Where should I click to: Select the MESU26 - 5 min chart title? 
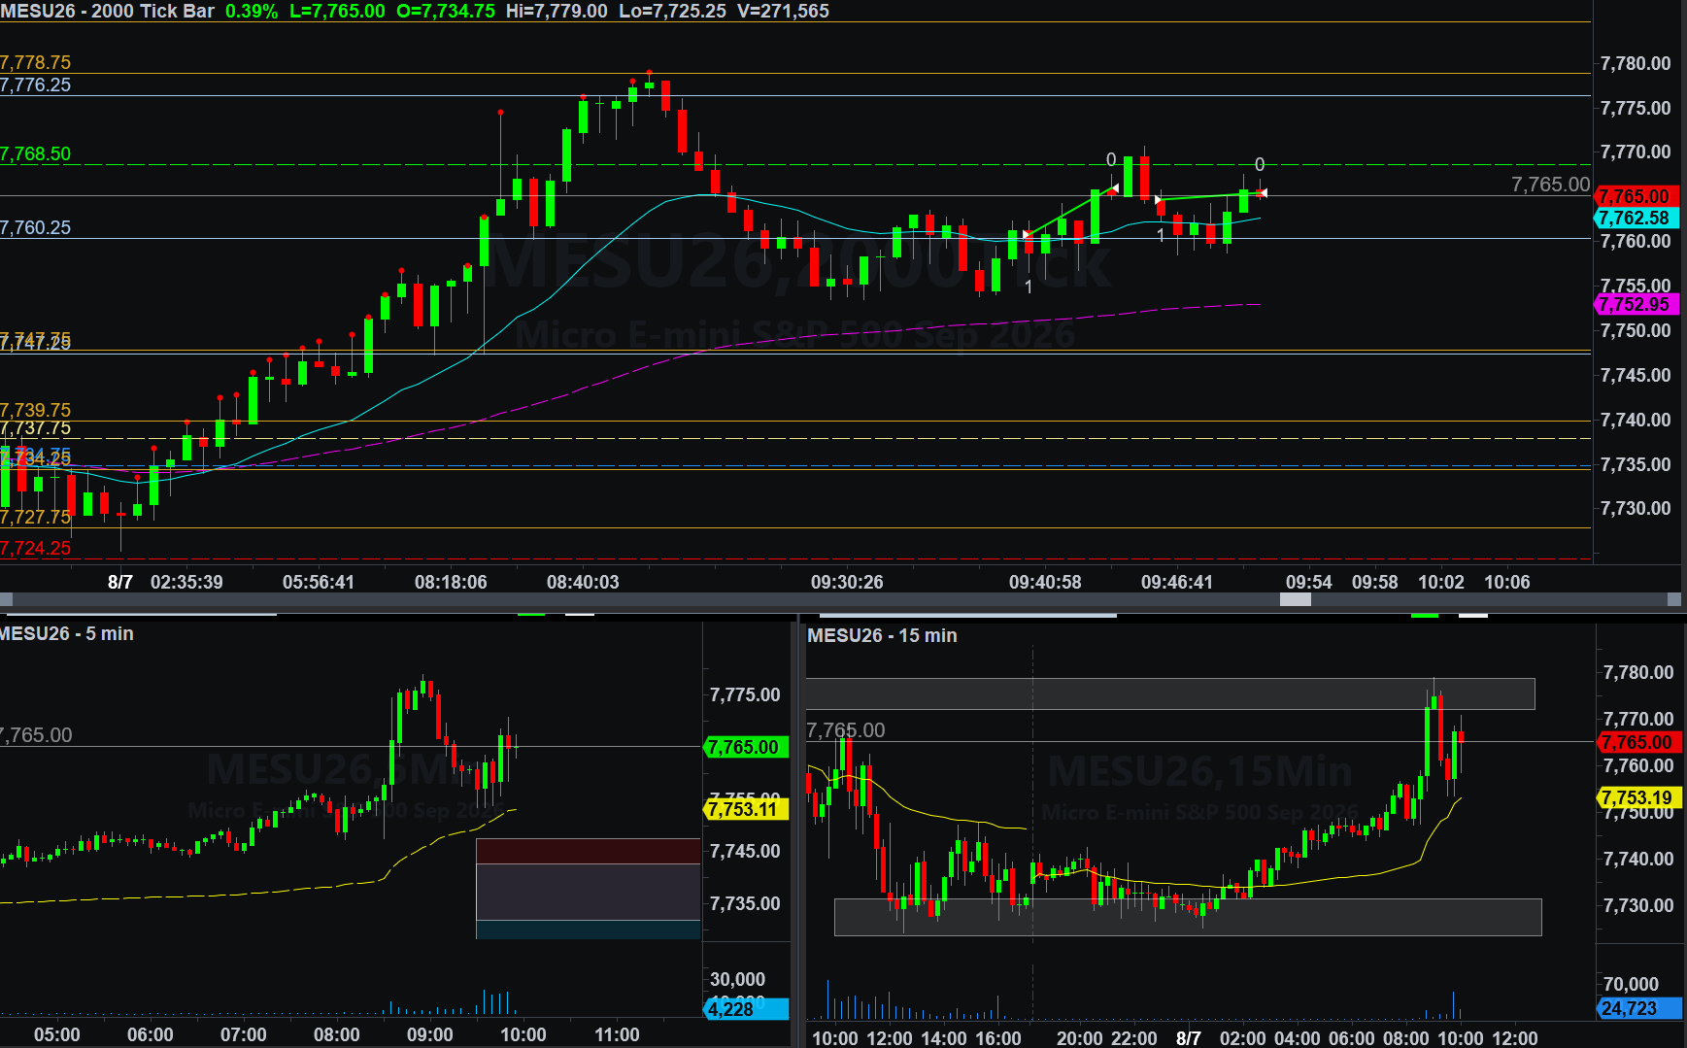click(x=67, y=633)
